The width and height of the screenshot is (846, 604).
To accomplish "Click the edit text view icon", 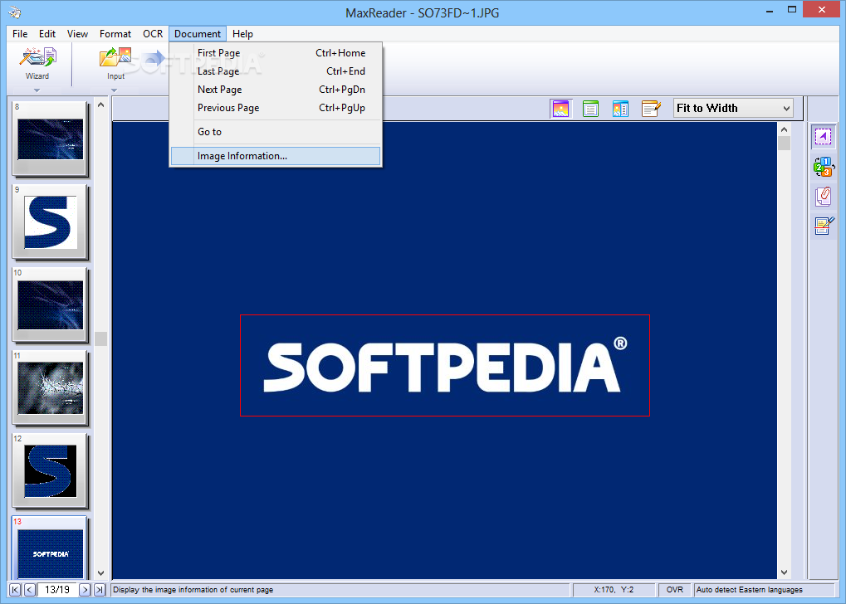I will tap(651, 109).
